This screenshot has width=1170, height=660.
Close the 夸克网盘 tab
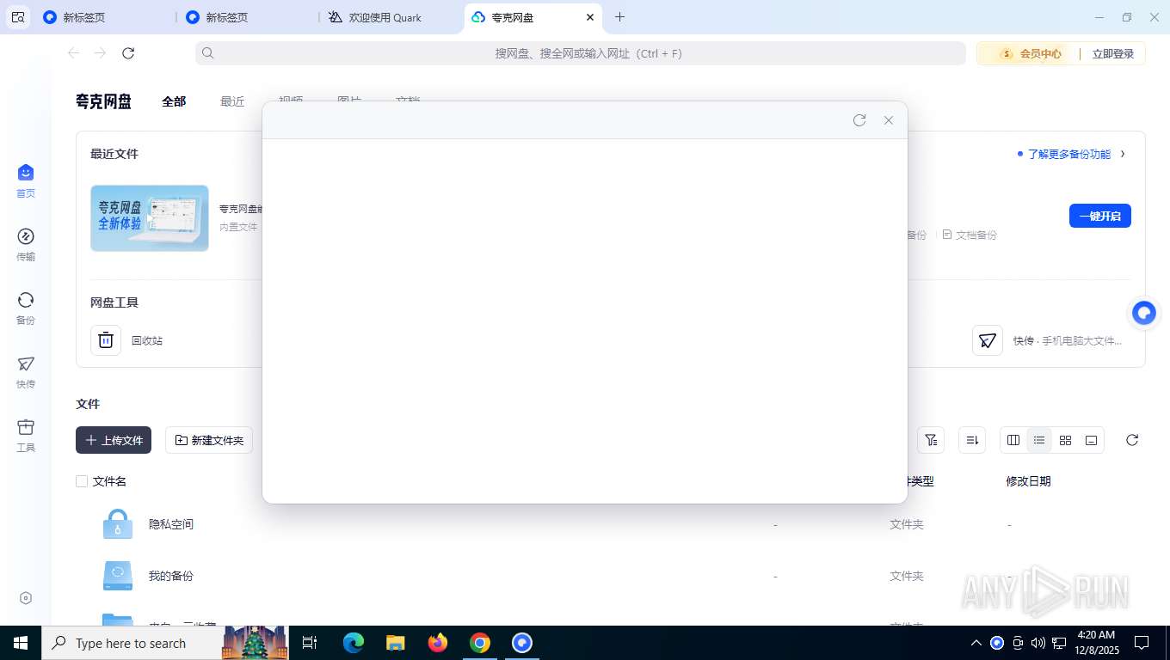click(590, 17)
